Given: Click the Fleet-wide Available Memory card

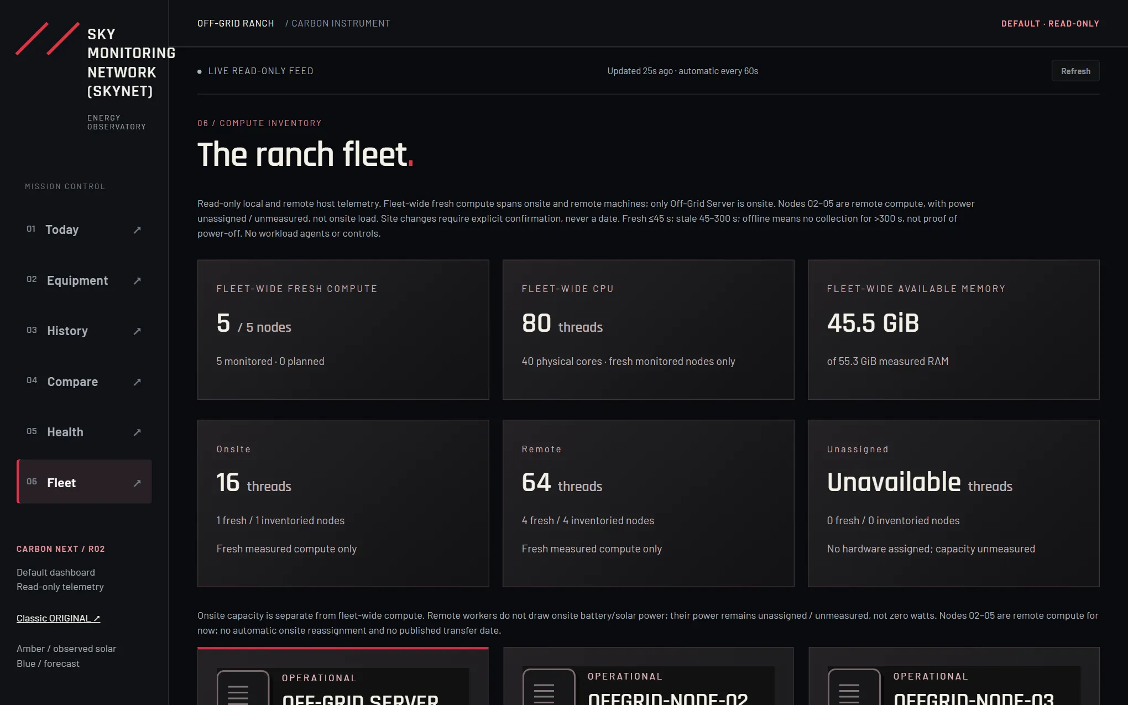Looking at the screenshot, I should coord(954,330).
